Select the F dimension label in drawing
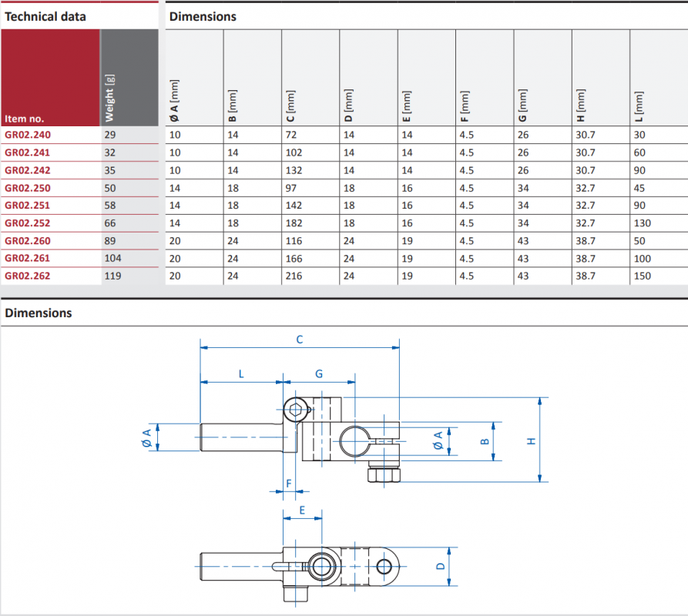This screenshot has width=688, height=616. click(x=289, y=483)
